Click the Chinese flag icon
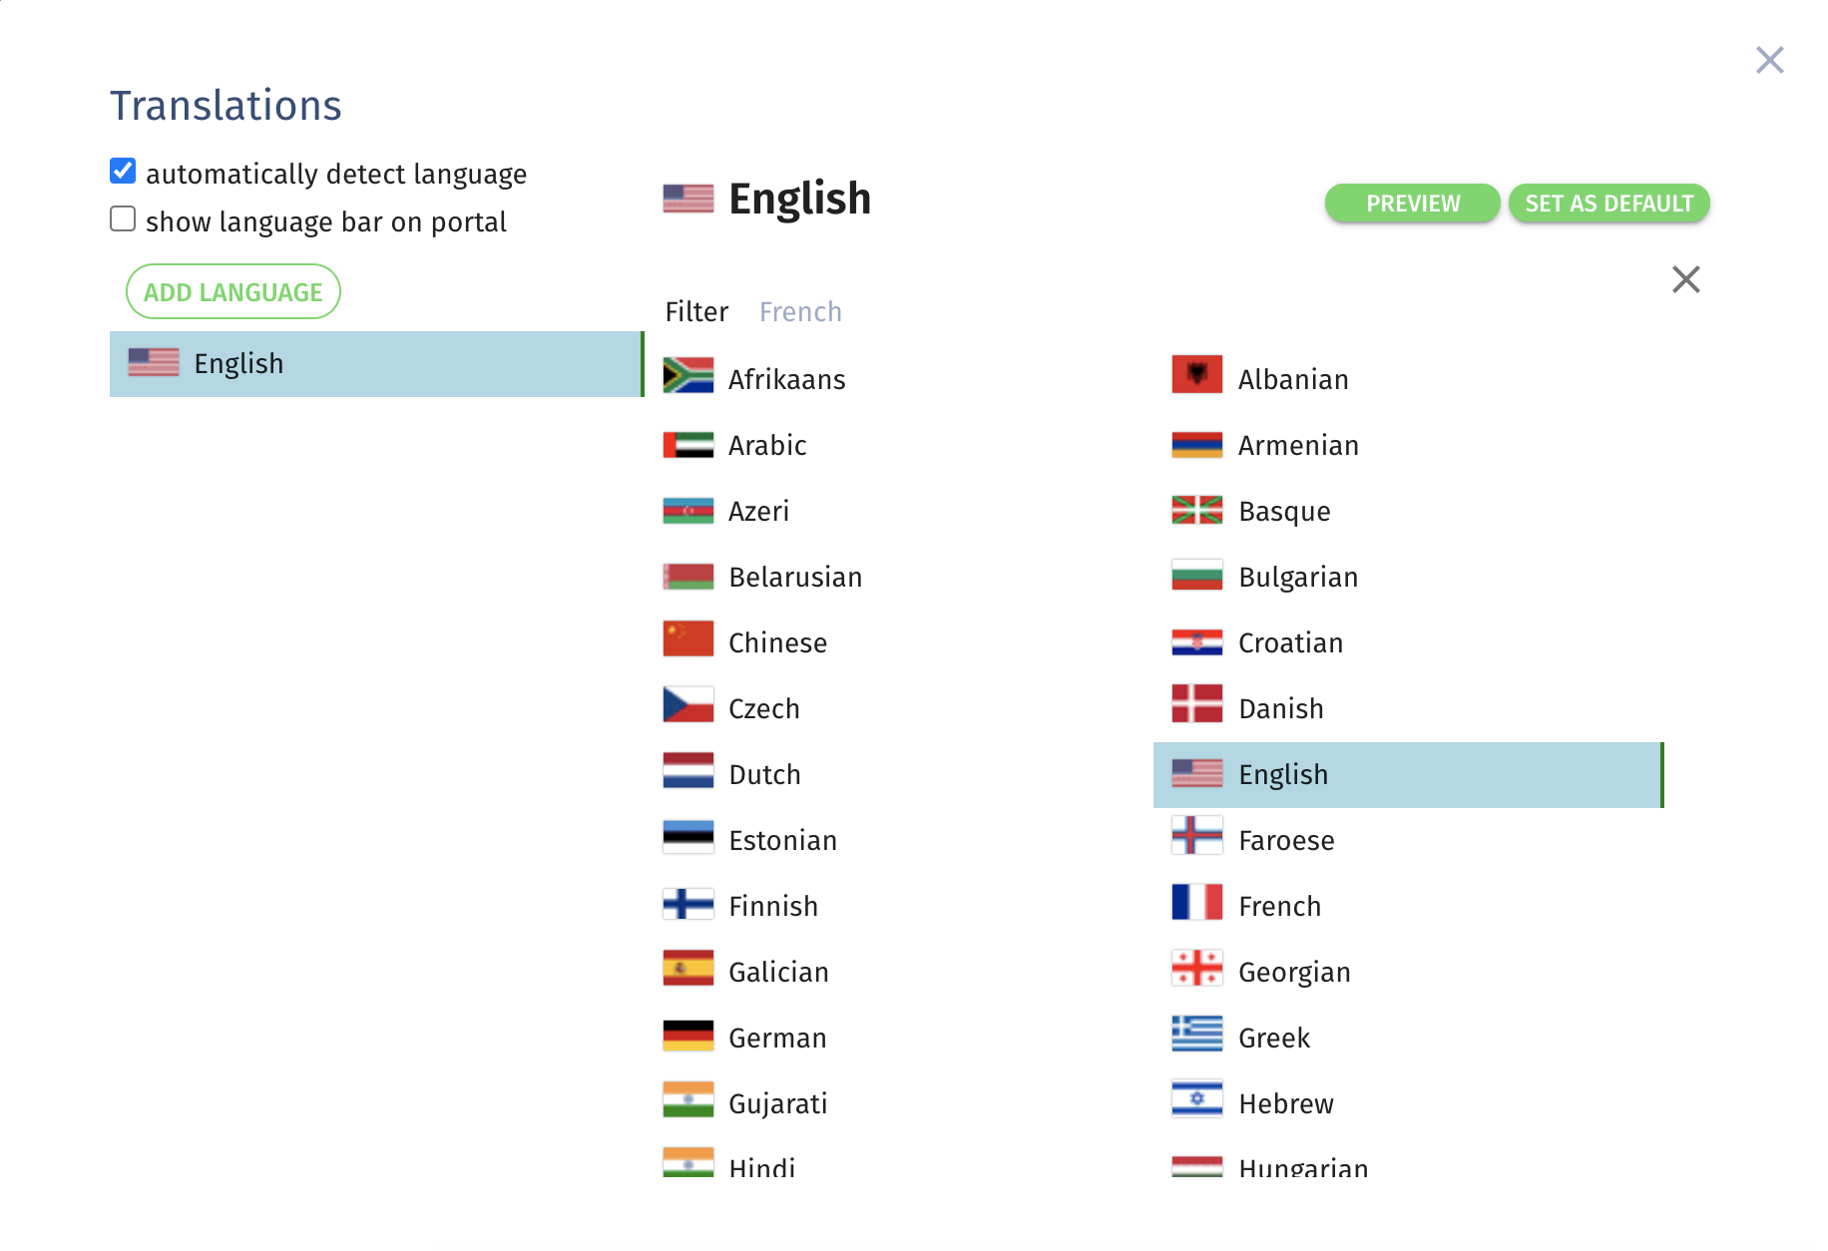The width and height of the screenshot is (1828, 1251). (688, 638)
